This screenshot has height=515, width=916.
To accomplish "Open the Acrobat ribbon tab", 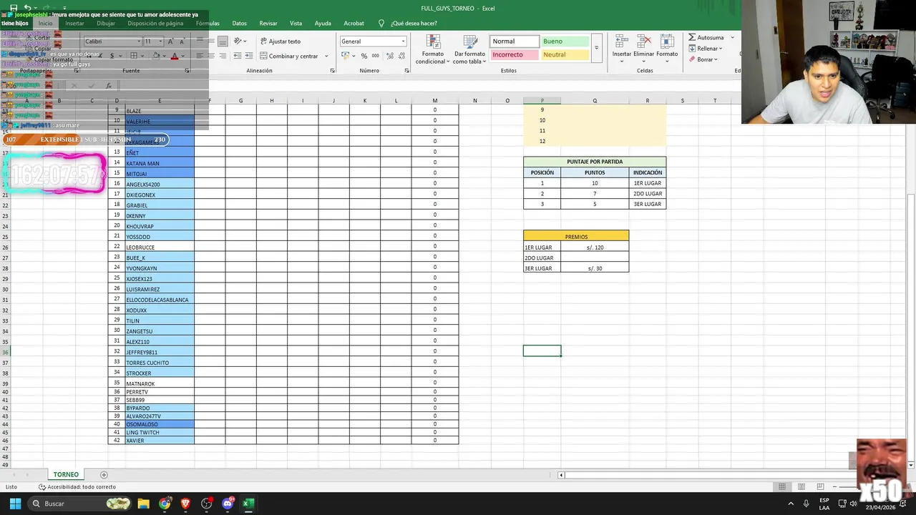I will [x=354, y=23].
